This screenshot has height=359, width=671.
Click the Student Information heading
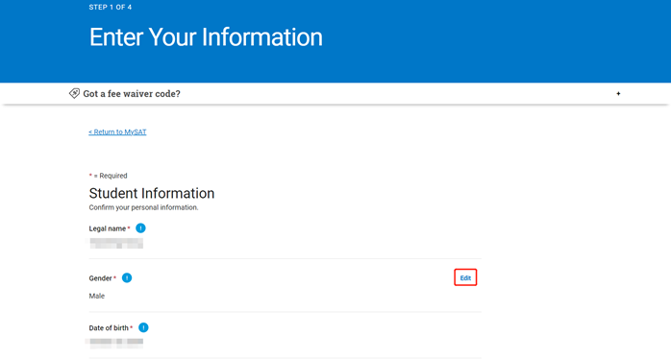point(152,193)
